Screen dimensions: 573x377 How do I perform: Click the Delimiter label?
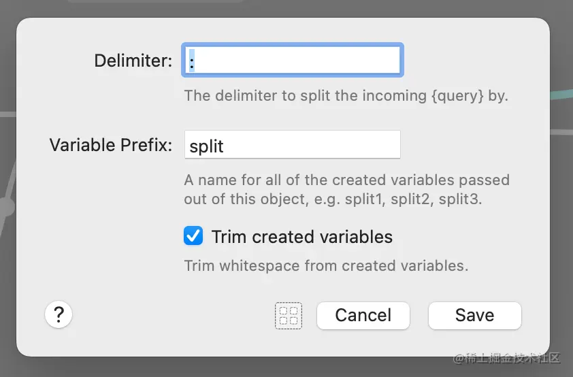click(133, 61)
